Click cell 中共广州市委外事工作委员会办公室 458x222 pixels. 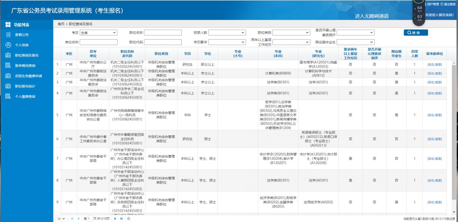93,139
